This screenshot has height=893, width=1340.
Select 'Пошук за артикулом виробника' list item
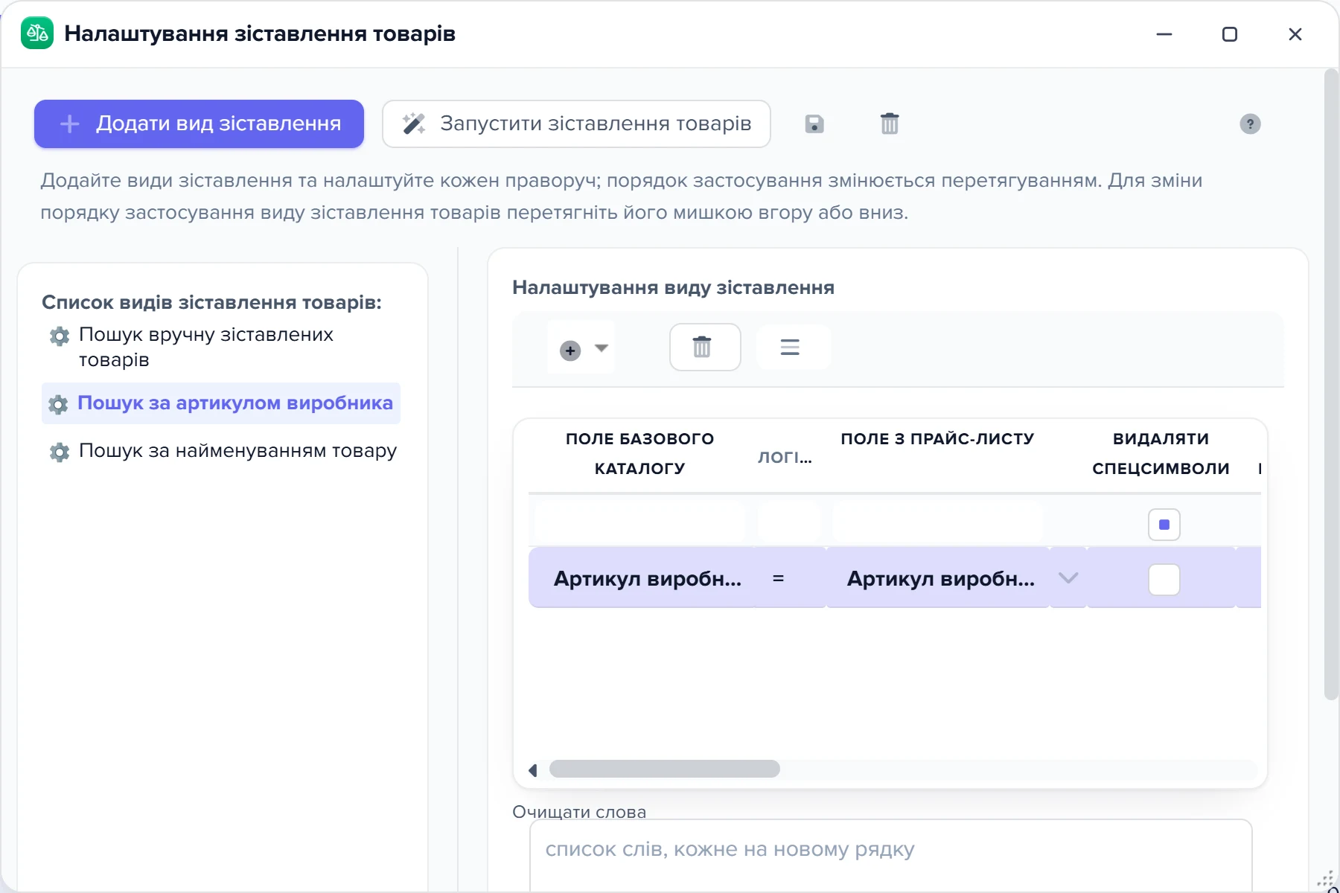220,403
